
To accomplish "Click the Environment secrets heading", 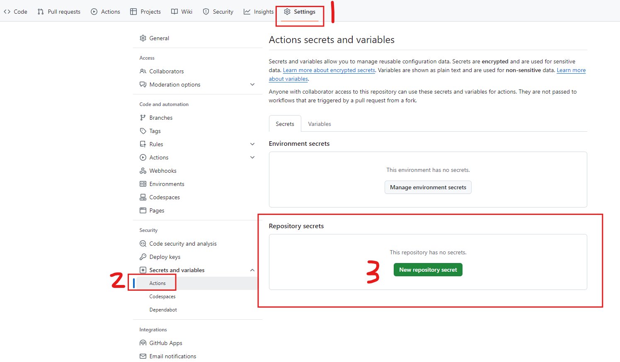I will [299, 144].
